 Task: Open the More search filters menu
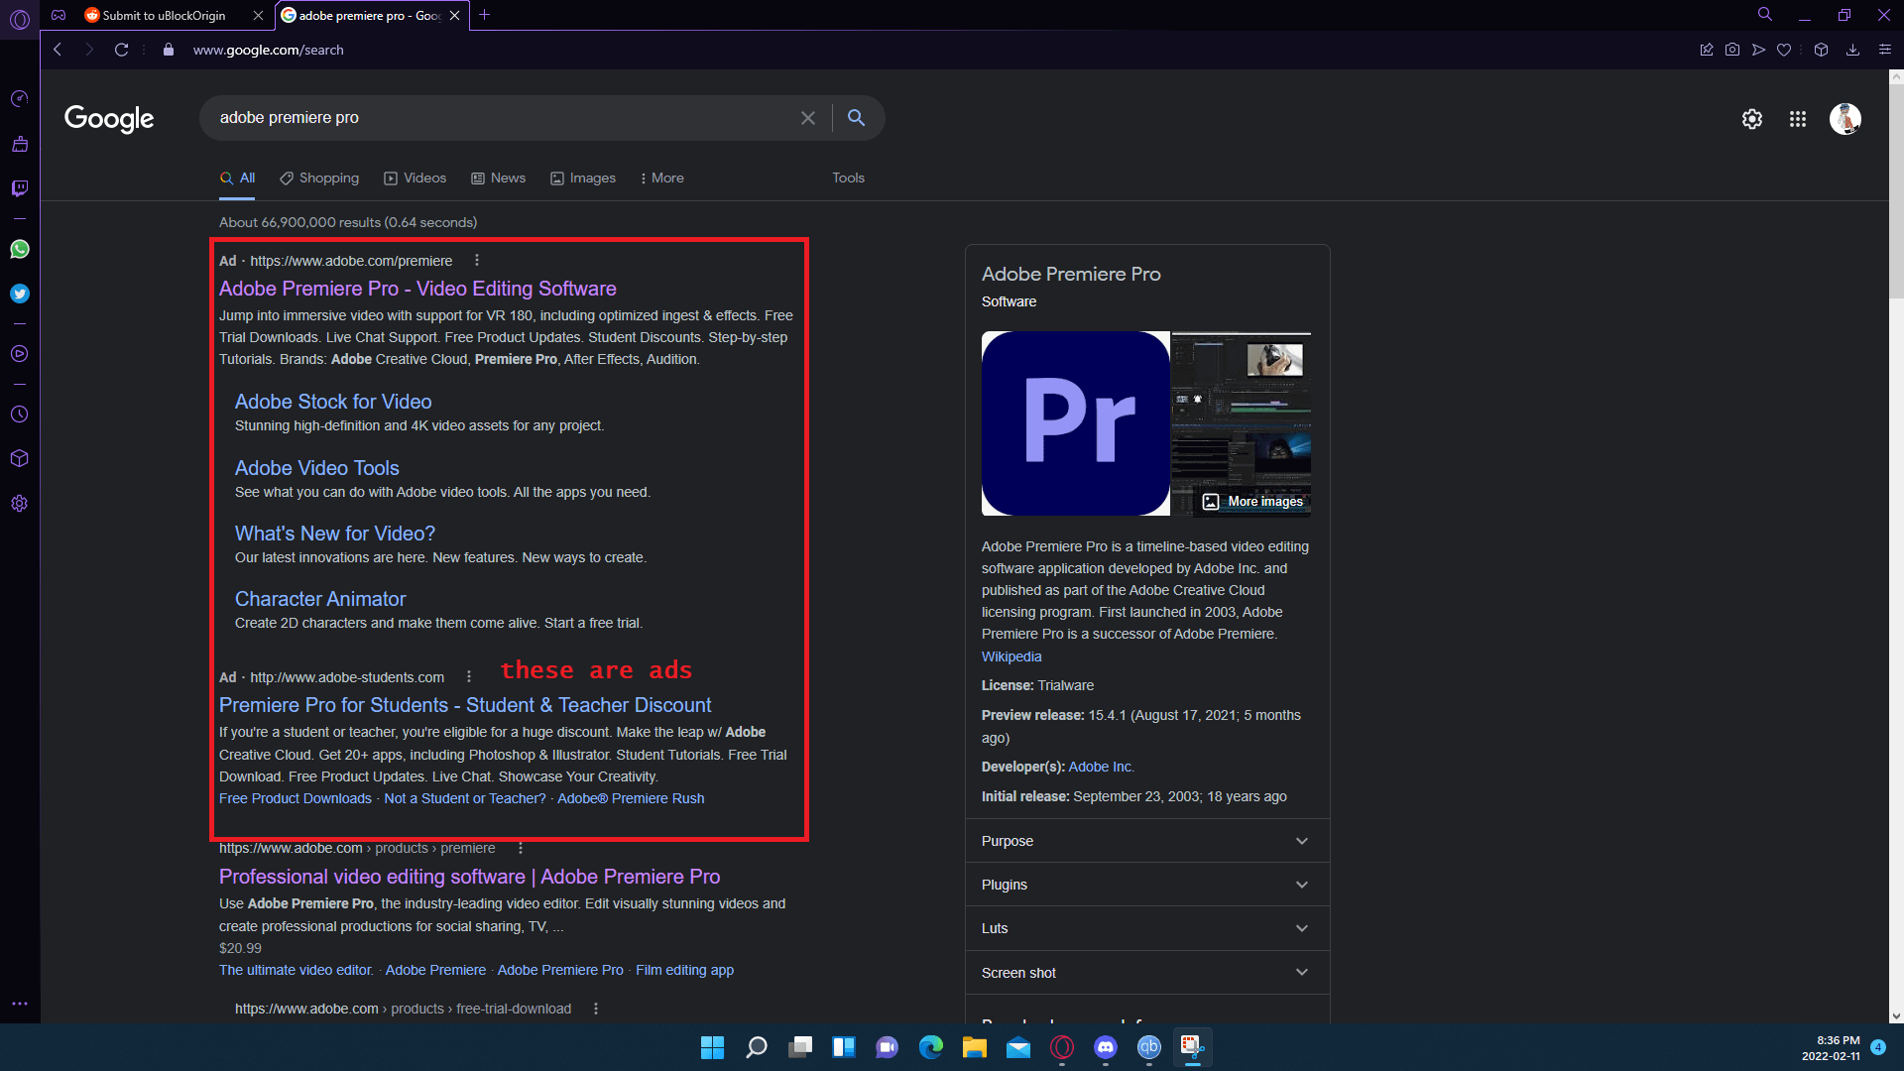pyautogui.click(x=661, y=178)
